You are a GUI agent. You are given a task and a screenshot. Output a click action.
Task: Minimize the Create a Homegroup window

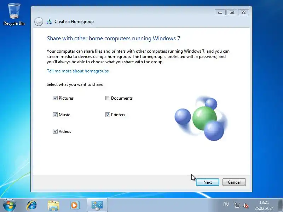pyautogui.click(x=220, y=12)
